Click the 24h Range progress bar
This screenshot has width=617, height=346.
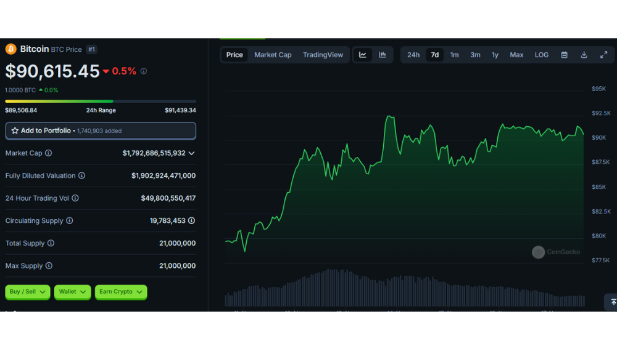tap(101, 102)
